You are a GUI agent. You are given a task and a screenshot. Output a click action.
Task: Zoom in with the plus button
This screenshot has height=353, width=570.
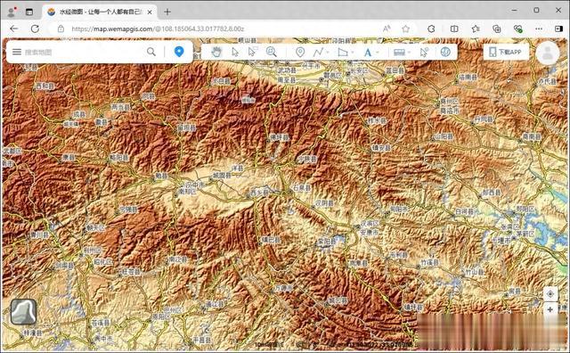(550, 309)
